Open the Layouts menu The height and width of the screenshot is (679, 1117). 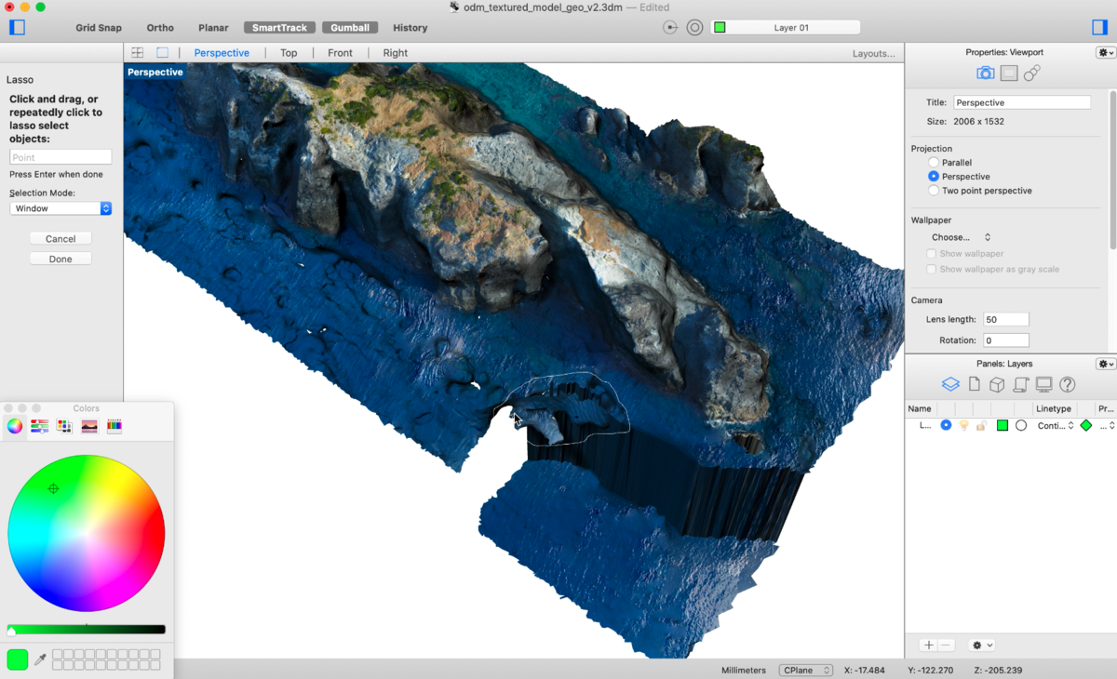(873, 53)
